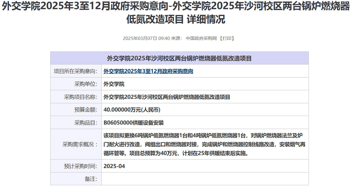Open the 外交学院2025年3至12月政府采购意向 hyperlink
Image resolution: width=352 pixels, height=187 pixels.
(148, 71)
